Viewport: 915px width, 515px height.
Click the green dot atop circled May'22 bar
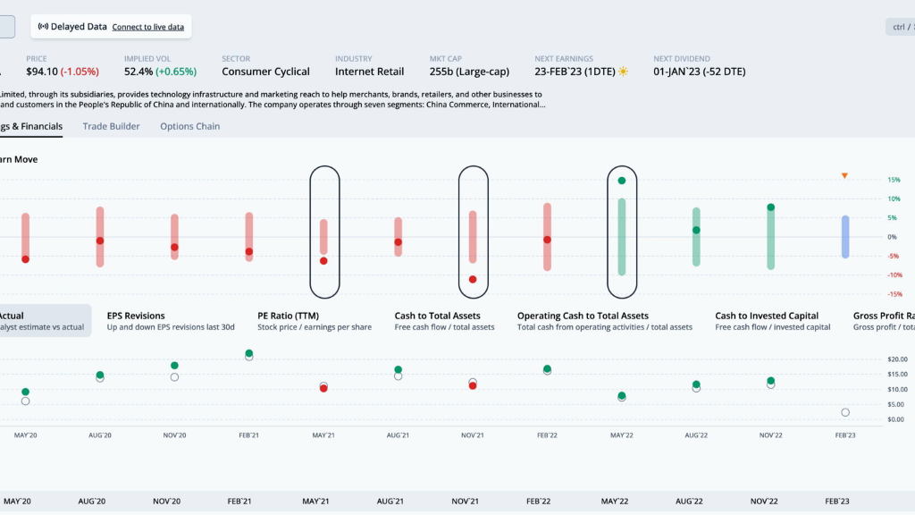622,181
